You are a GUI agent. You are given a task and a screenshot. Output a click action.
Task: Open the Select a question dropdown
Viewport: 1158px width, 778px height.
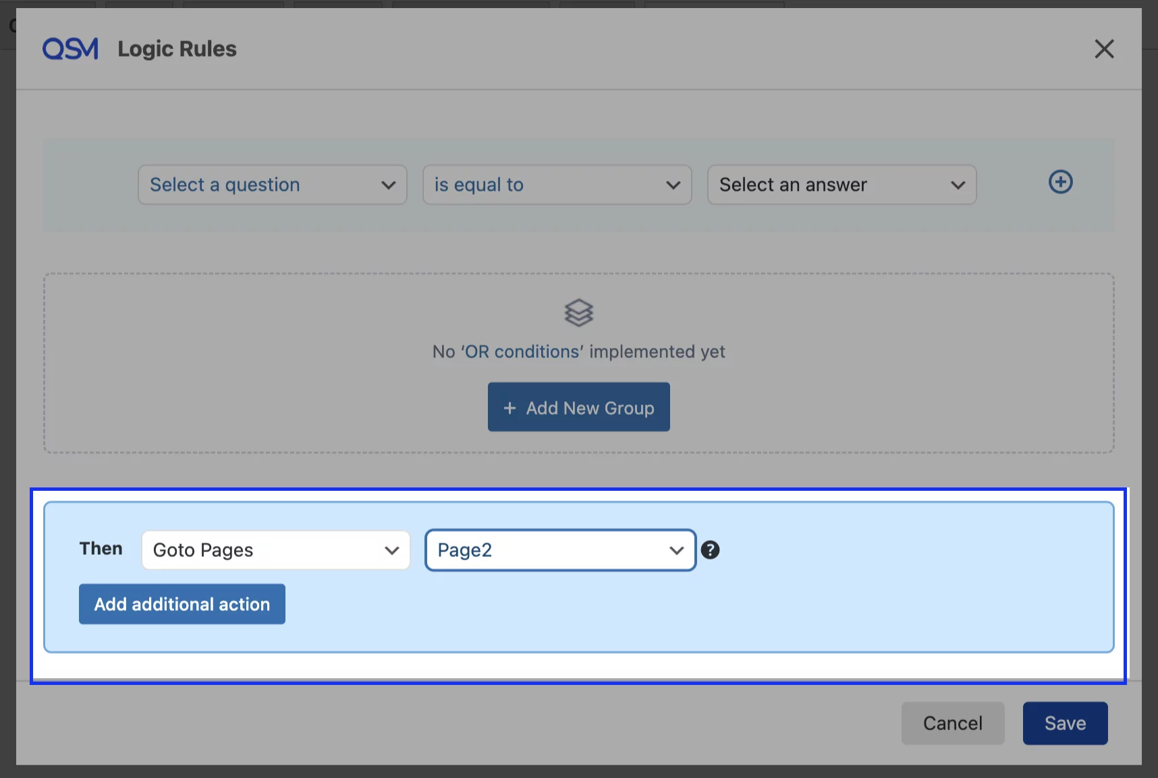click(x=273, y=185)
